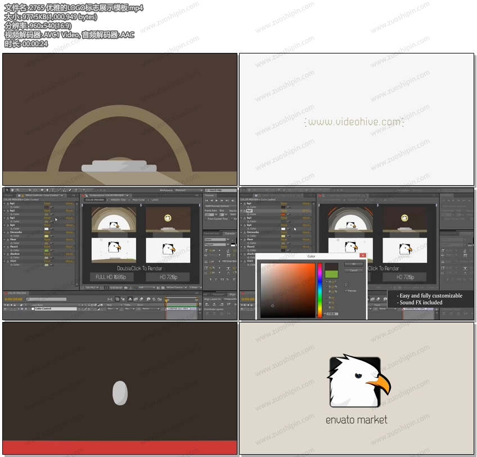Collapse the bg3 effect in undimmed Effect Controls
The height and width of the screenshot is (457, 477).
coord(4,218)
